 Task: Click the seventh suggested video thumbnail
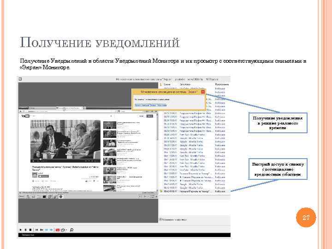click(x=110, y=179)
